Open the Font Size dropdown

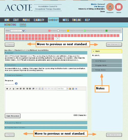coord(62,89)
